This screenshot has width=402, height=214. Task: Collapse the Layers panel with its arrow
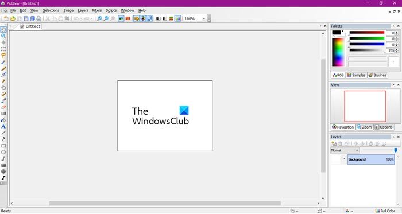(x=393, y=137)
